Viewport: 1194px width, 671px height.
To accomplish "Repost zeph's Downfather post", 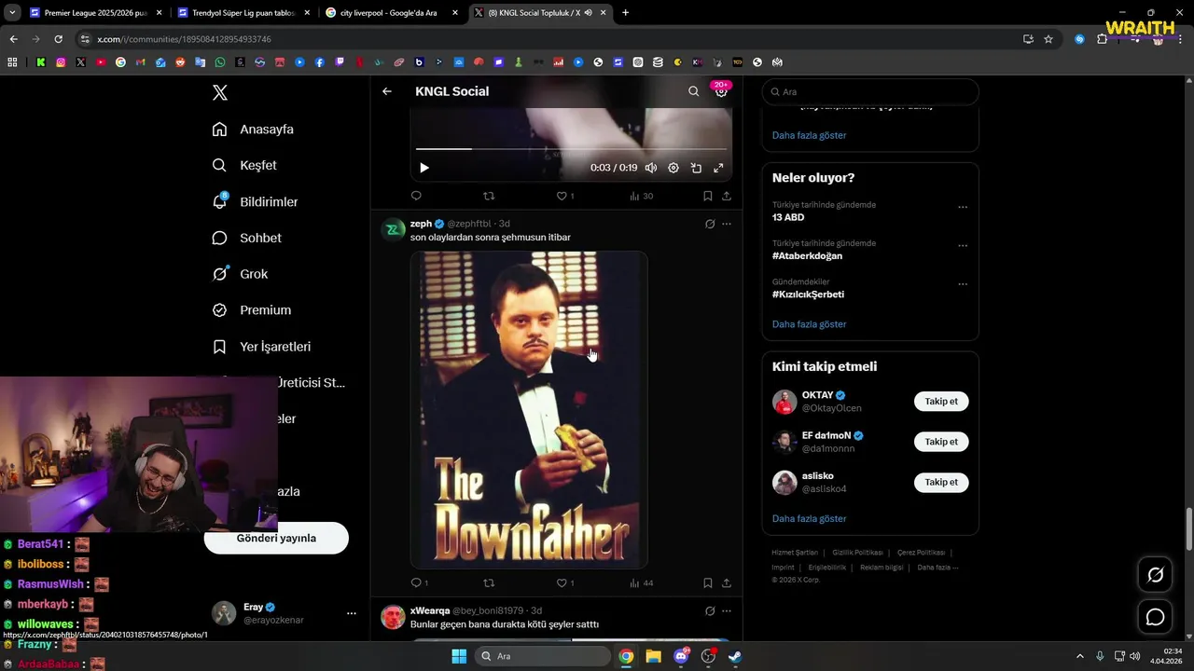I will [x=489, y=583].
